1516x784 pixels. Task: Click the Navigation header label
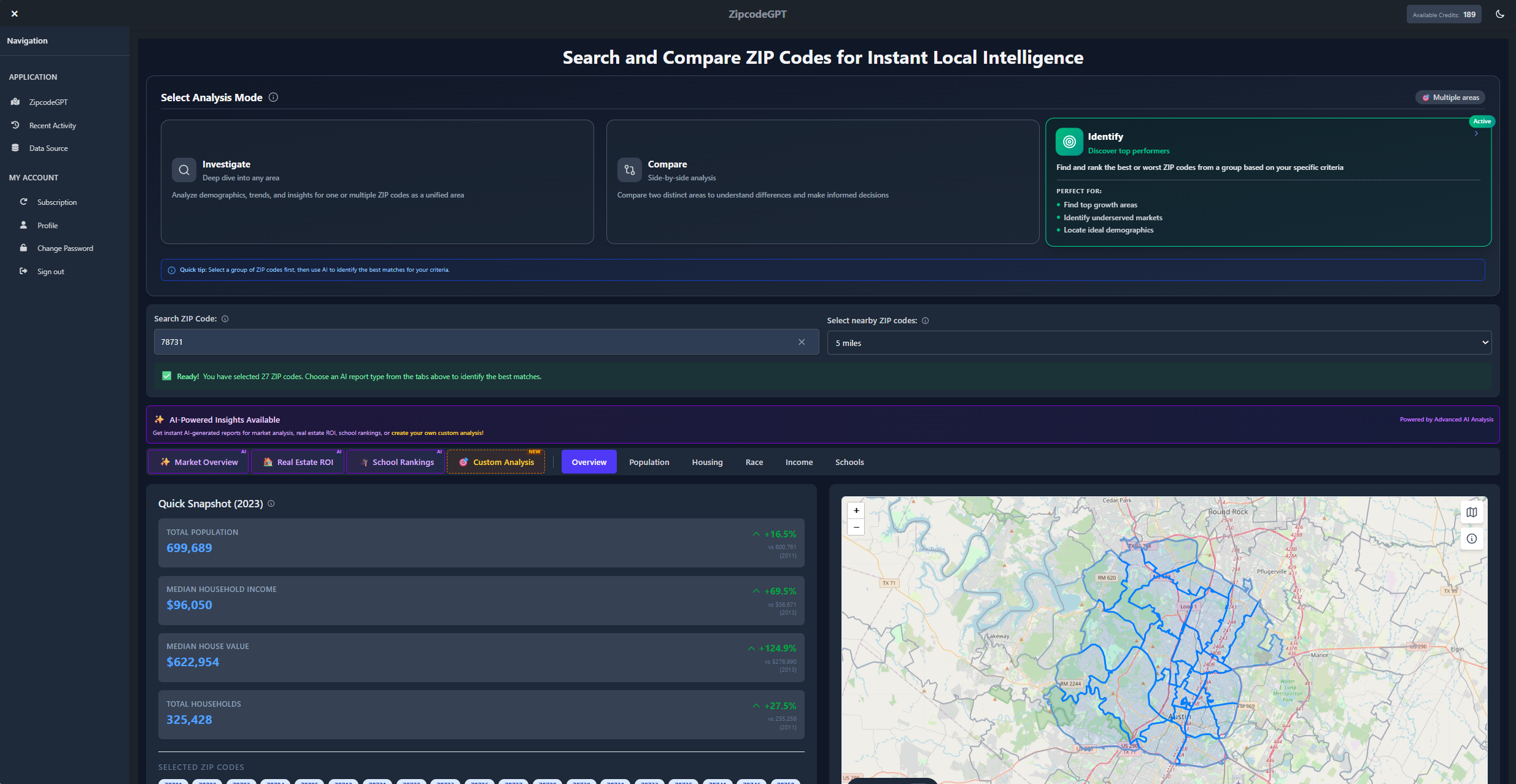(27, 40)
